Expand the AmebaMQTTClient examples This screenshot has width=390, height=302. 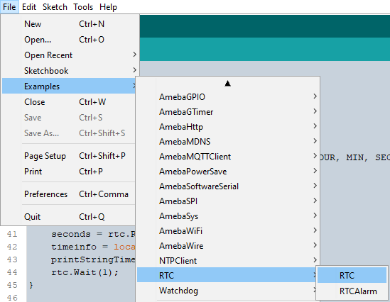click(227, 157)
